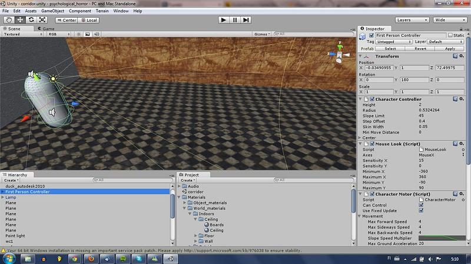Select the Move translate tool

point(21,20)
